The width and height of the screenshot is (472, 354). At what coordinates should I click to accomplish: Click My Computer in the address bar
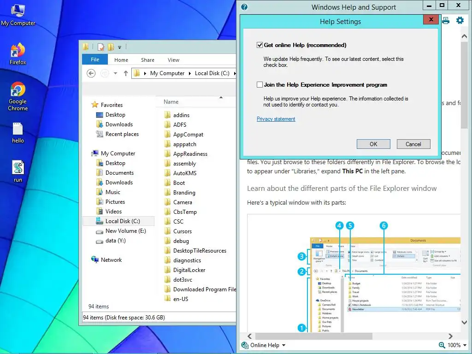167,73
